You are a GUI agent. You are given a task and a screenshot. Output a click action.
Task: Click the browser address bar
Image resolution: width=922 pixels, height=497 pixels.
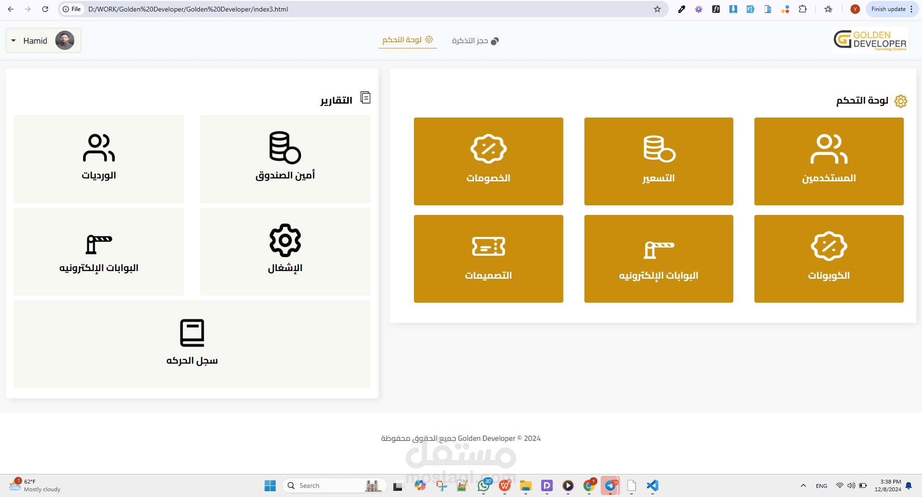(x=365, y=9)
